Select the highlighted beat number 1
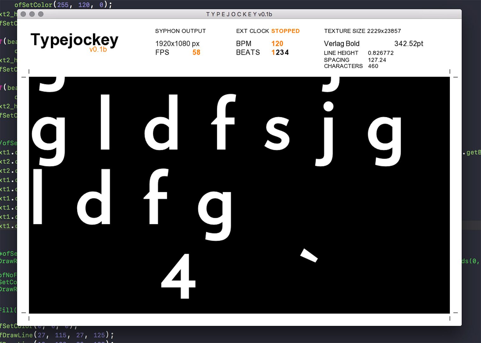Viewport: 481px width, 343px height. point(273,52)
